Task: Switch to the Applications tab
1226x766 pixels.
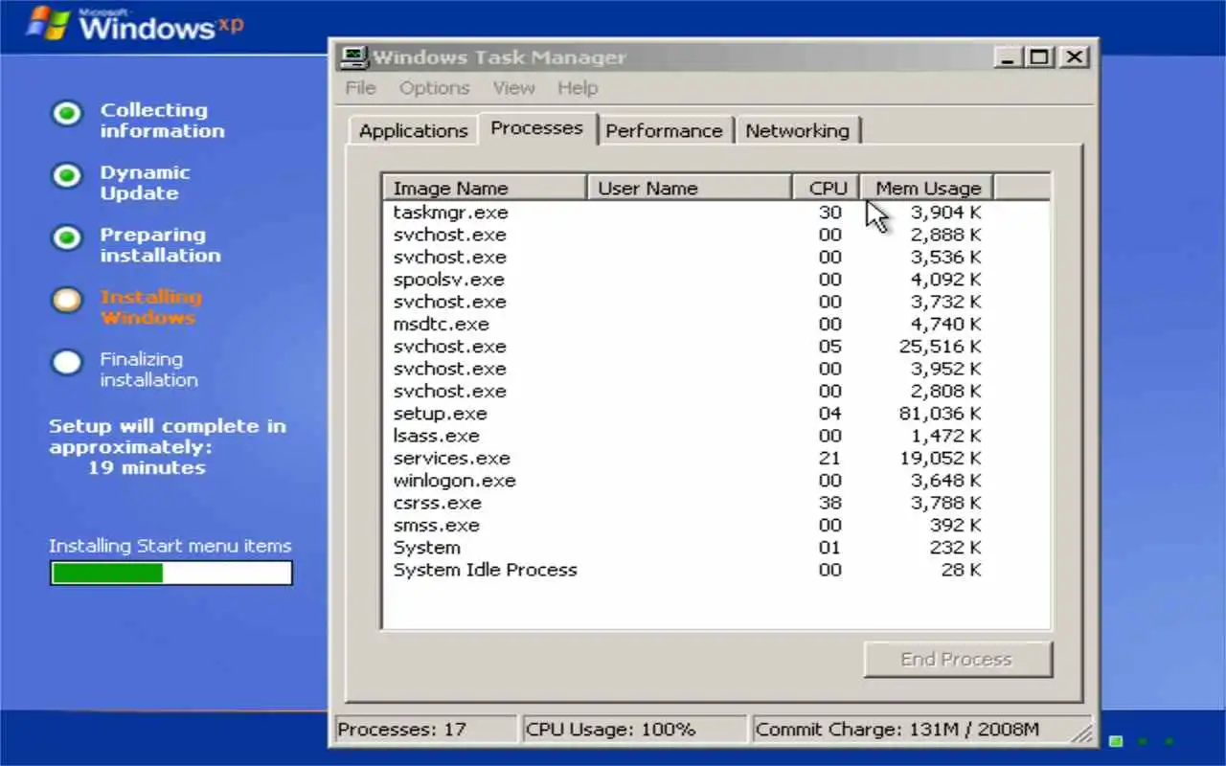Action: point(413,131)
